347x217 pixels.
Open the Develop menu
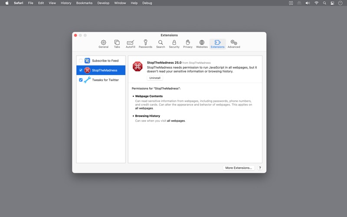click(103, 3)
